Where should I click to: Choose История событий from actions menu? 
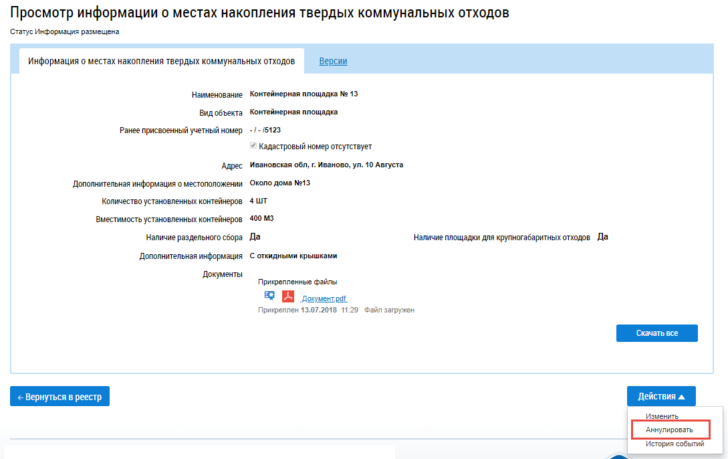675,444
